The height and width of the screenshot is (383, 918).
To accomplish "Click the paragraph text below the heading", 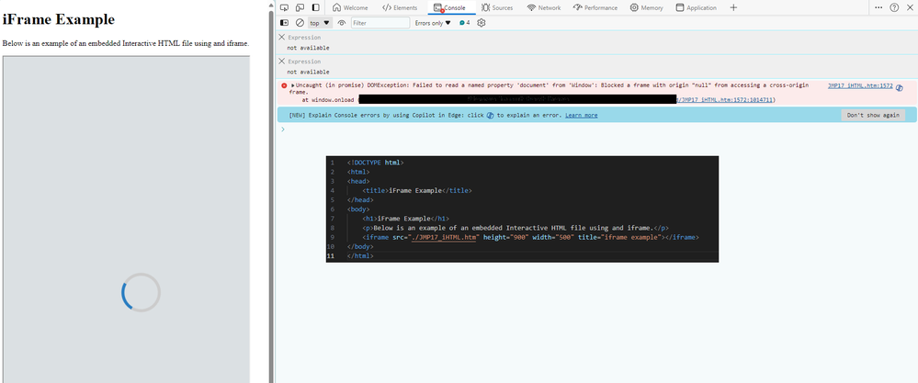I will [x=126, y=43].
